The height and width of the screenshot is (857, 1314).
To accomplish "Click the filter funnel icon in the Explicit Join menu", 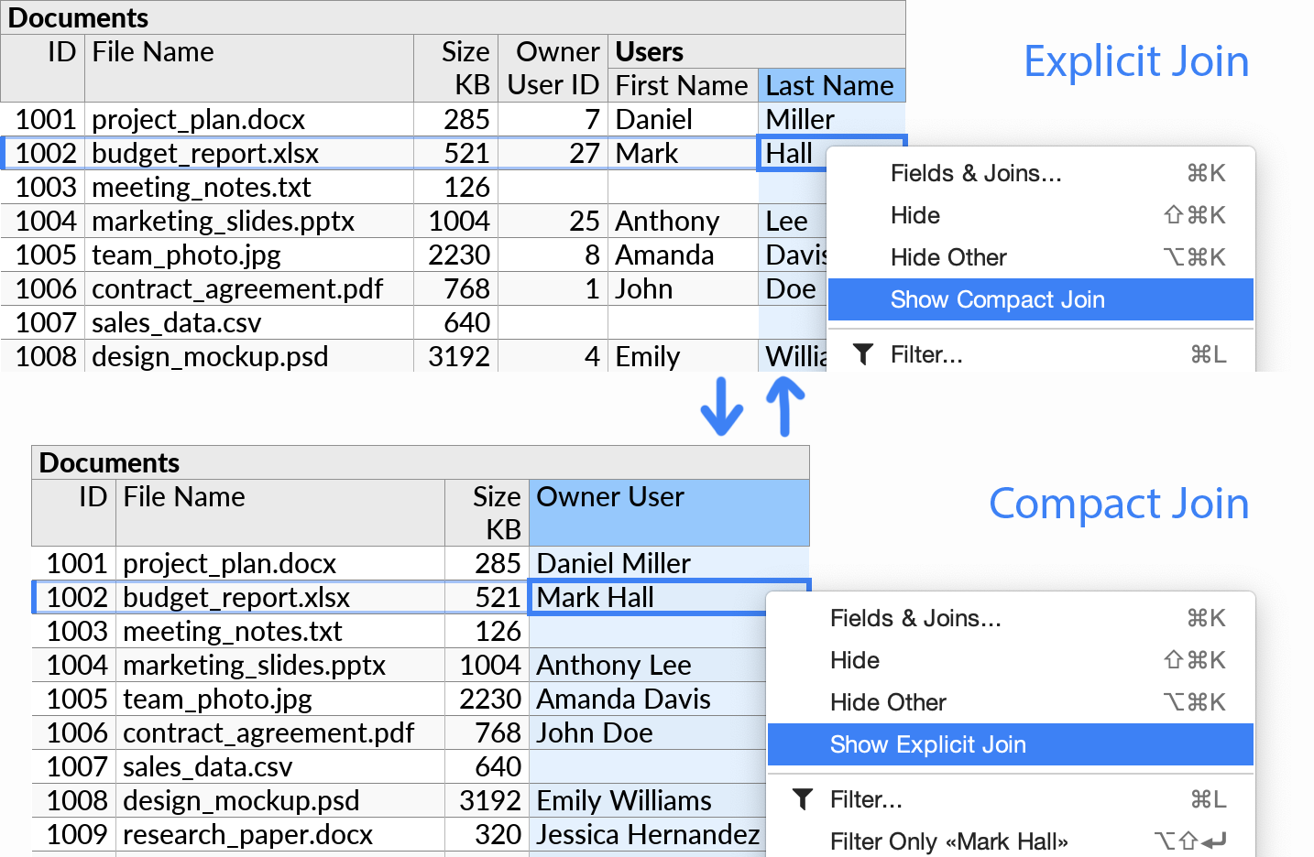I will pyautogui.click(x=862, y=354).
